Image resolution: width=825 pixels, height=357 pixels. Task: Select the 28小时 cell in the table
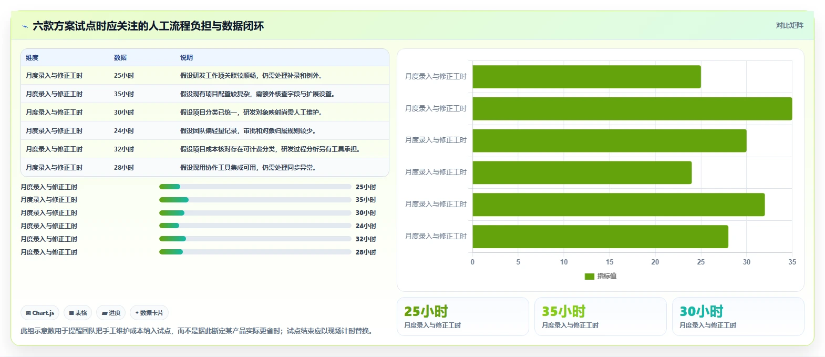pos(124,168)
